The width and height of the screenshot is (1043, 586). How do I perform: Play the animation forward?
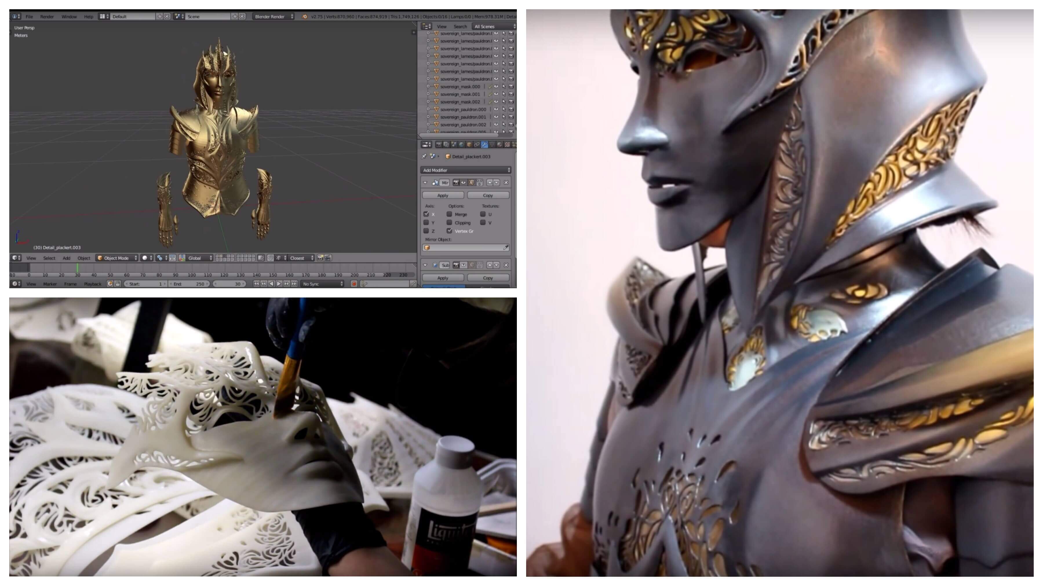coord(279,284)
